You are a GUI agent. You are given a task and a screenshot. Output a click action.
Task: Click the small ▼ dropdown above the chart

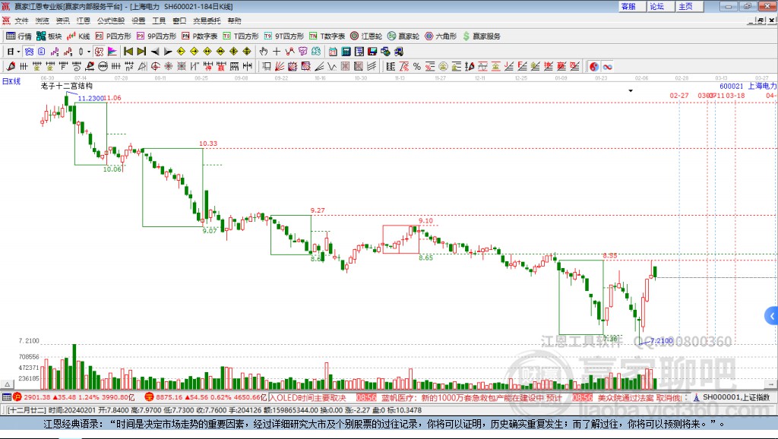pyautogui.click(x=631, y=90)
